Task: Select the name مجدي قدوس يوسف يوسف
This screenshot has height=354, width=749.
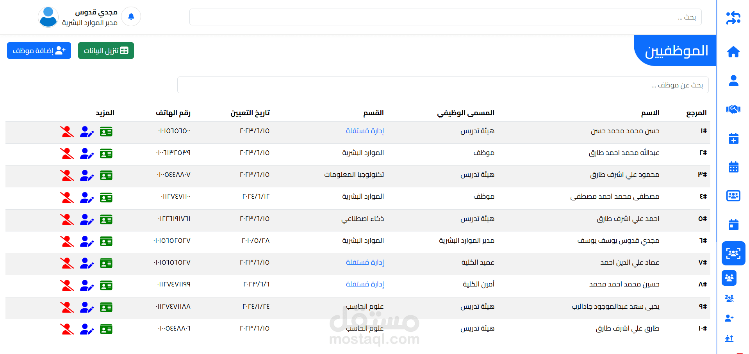Action: pos(618,241)
